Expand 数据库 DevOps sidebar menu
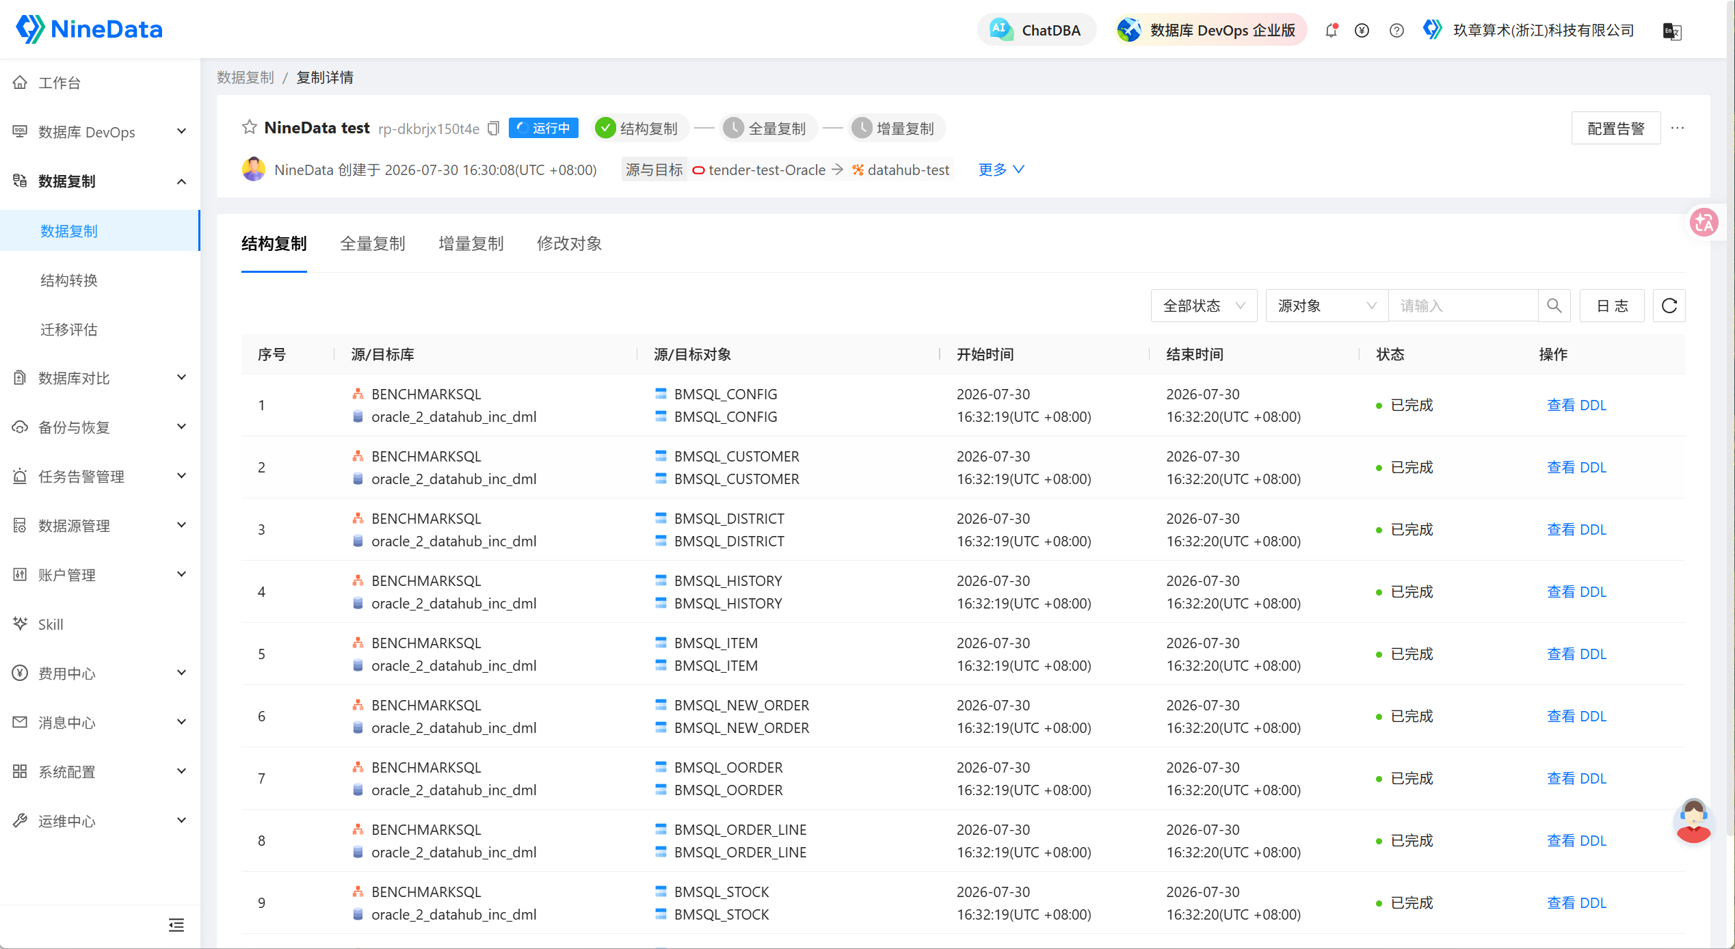 pyautogui.click(x=100, y=132)
